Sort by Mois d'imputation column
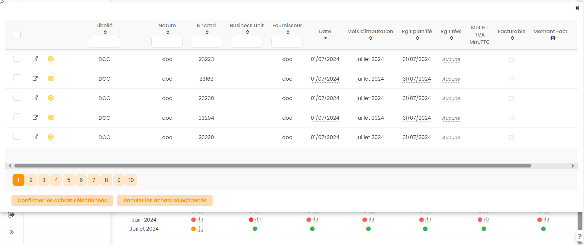The width and height of the screenshot is (584, 245). tap(371, 38)
